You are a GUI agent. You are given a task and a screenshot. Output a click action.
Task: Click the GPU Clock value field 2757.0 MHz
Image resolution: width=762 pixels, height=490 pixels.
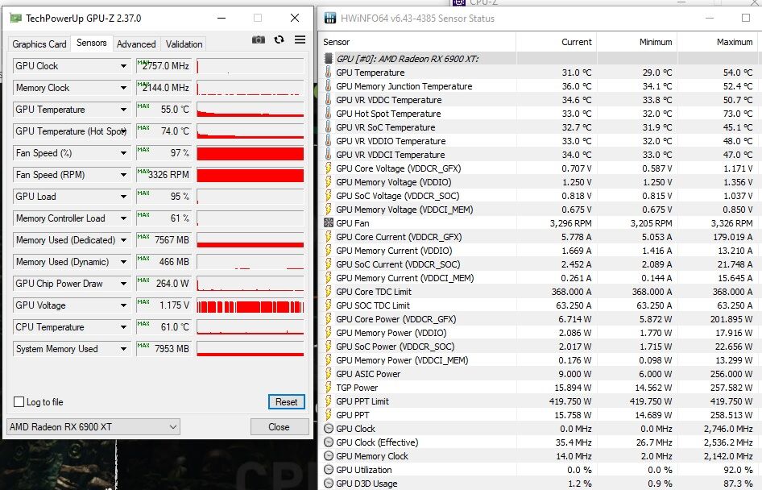coord(164,65)
